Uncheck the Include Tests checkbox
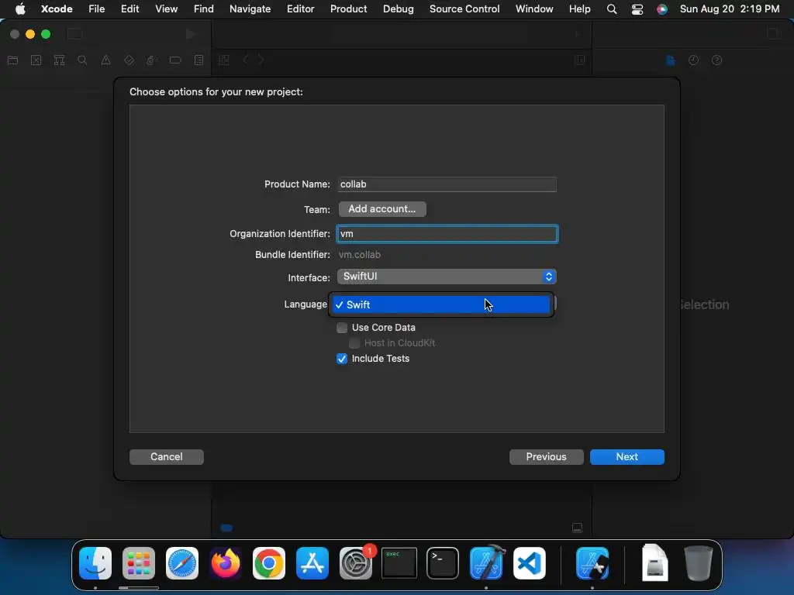 point(342,359)
